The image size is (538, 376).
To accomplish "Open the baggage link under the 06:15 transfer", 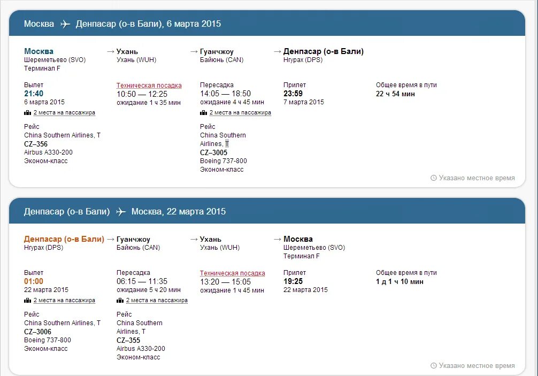I will click(157, 300).
